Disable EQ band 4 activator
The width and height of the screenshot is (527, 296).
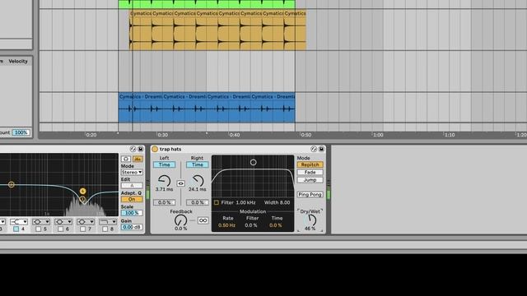(16, 229)
